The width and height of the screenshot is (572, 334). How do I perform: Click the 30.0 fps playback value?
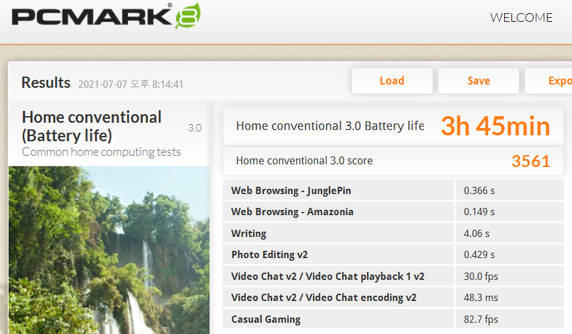coord(481,277)
